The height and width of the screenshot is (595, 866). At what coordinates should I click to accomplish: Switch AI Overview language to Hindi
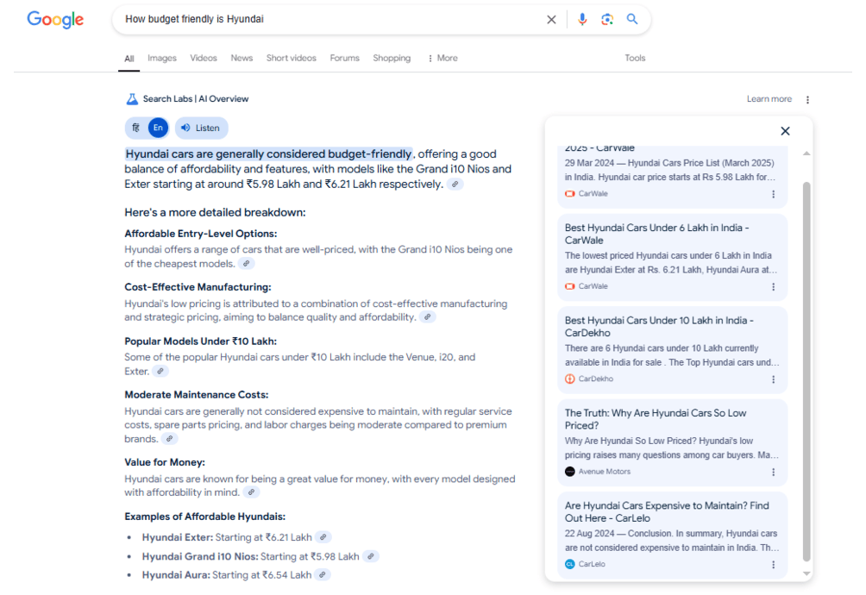click(135, 128)
